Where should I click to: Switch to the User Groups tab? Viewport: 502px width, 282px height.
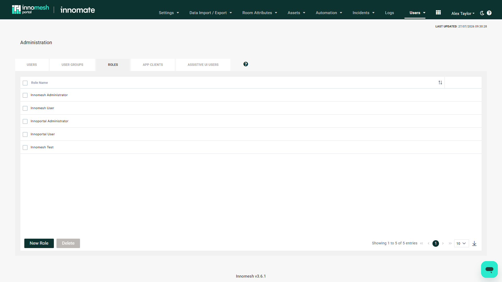[72, 65]
